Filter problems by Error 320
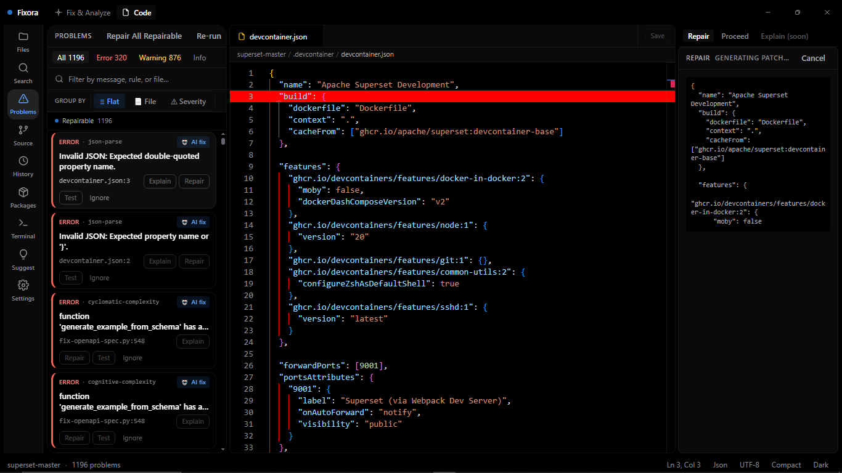The width and height of the screenshot is (842, 473). (x=112, y=58)
